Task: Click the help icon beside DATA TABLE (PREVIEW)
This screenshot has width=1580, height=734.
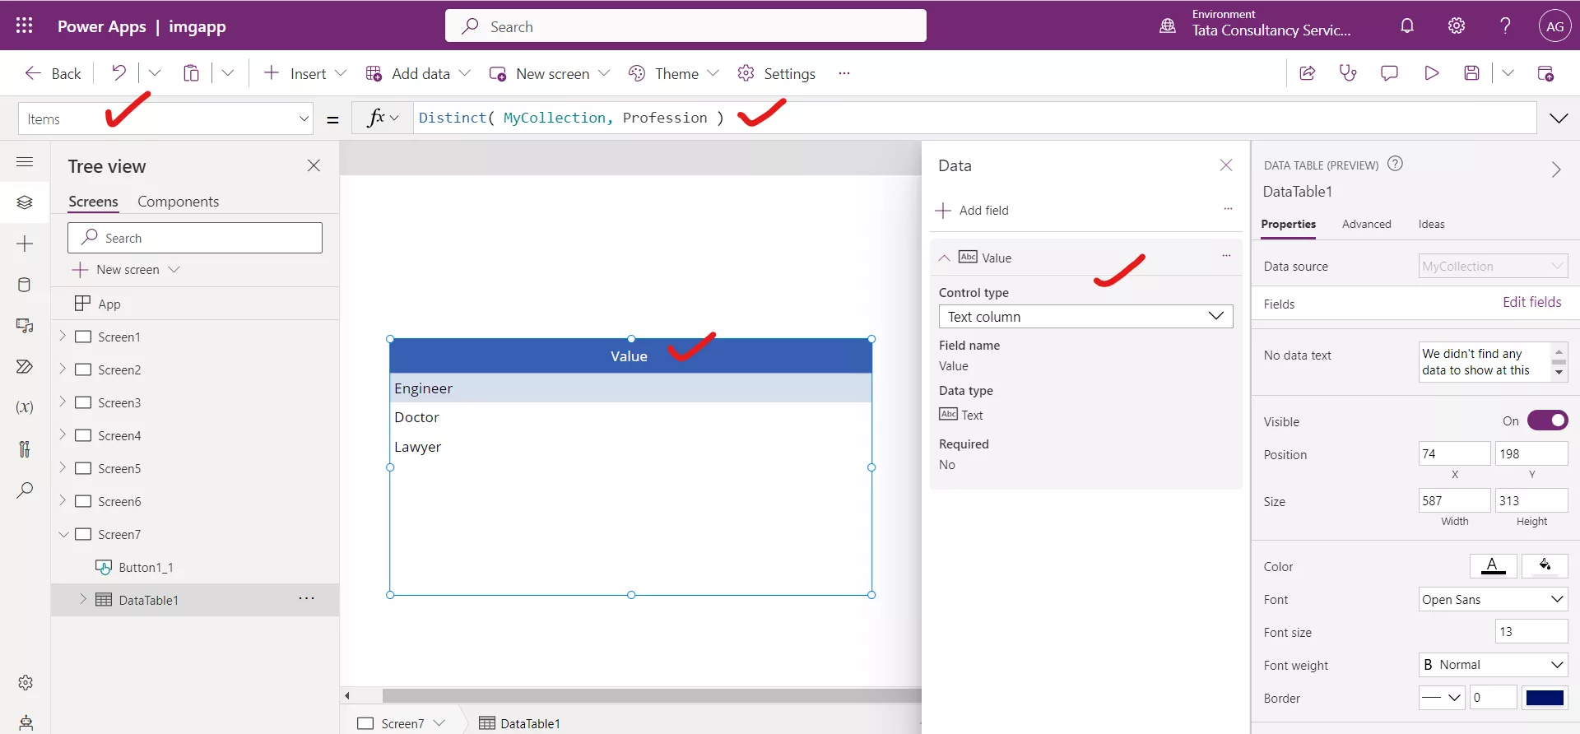Action: pyautogui.click(x=1395, y=164)
